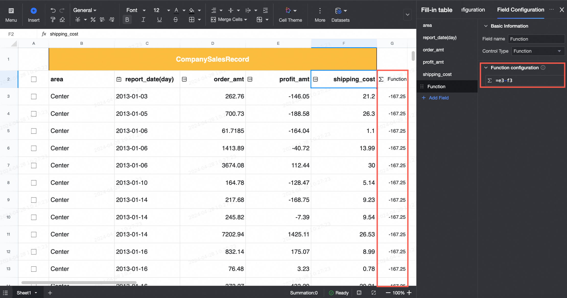Click the fill color bucket icon

pyautogui.click(x=192, y=10)
